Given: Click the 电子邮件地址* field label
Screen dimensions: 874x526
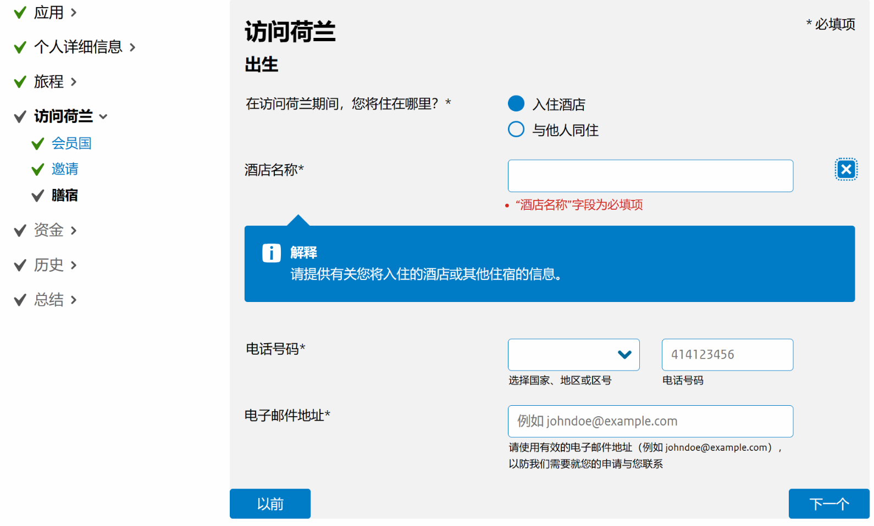Looking at the screenshot, I should tap(287, 416).
